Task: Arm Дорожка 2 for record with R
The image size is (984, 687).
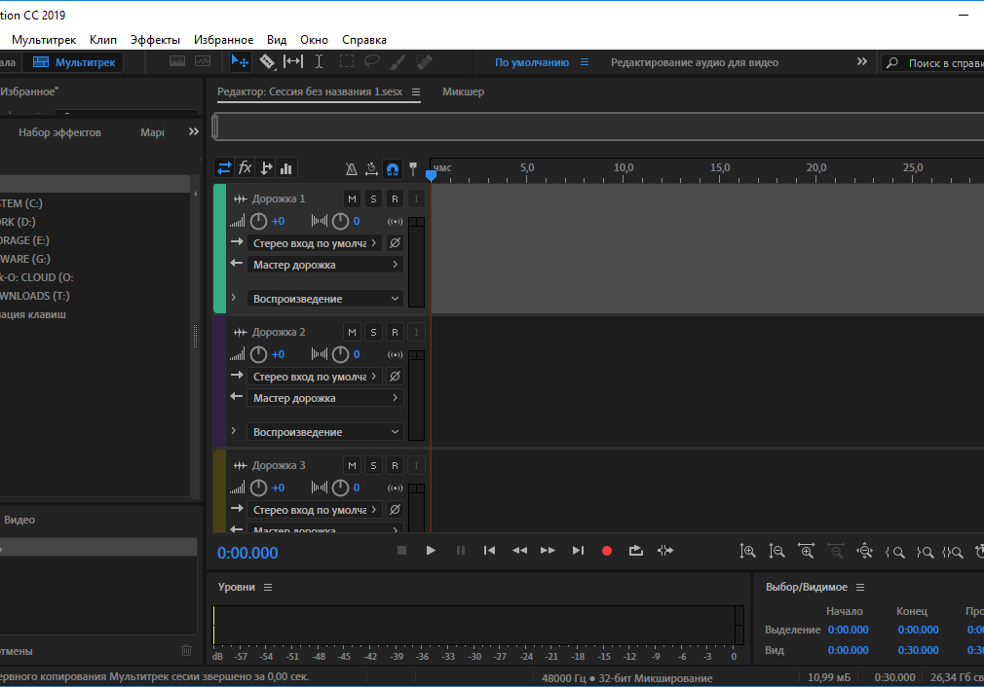Action: click(x=395, y=332)
